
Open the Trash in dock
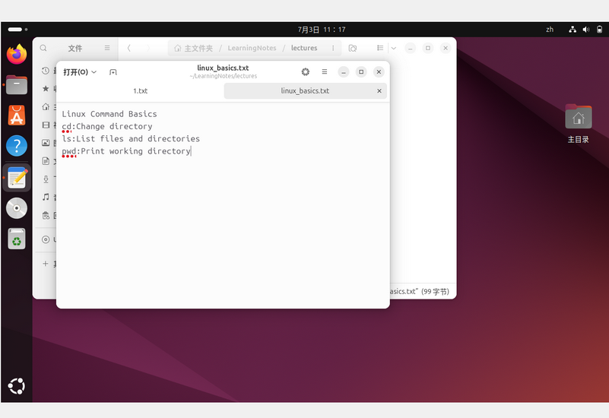pyautogui.click(x=17, y=239)
